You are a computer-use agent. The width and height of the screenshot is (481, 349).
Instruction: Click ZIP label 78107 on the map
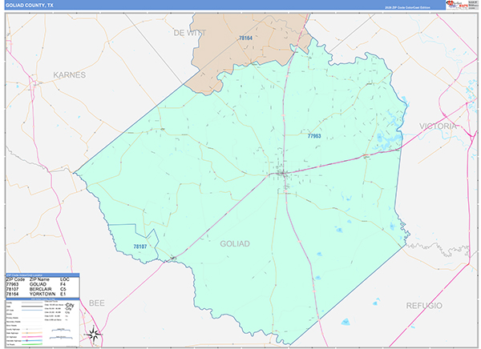pyautogui.click(x=139, y=247)
